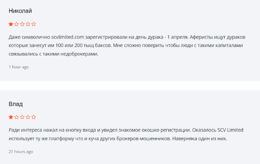
Task: Click the second star in Влад's rating
Action: [17, 117]
